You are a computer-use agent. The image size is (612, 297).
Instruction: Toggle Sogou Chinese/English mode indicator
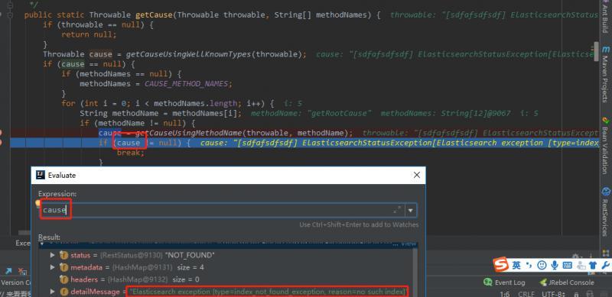pyautogui.click(x=516, y=266)
